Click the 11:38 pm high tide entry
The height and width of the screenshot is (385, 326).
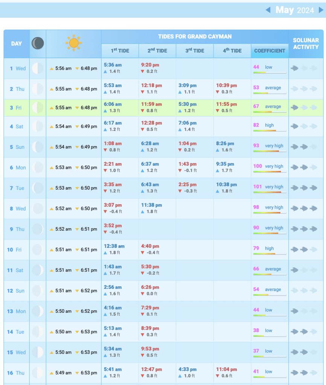pos(151,205)
